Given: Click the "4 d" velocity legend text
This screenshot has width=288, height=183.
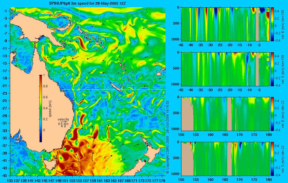Looking at the screenshot, I should coord(63,126).
